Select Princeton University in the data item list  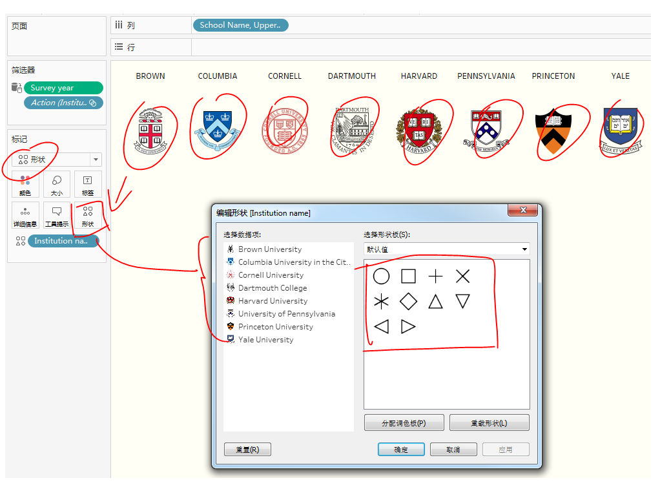point(270,327)
